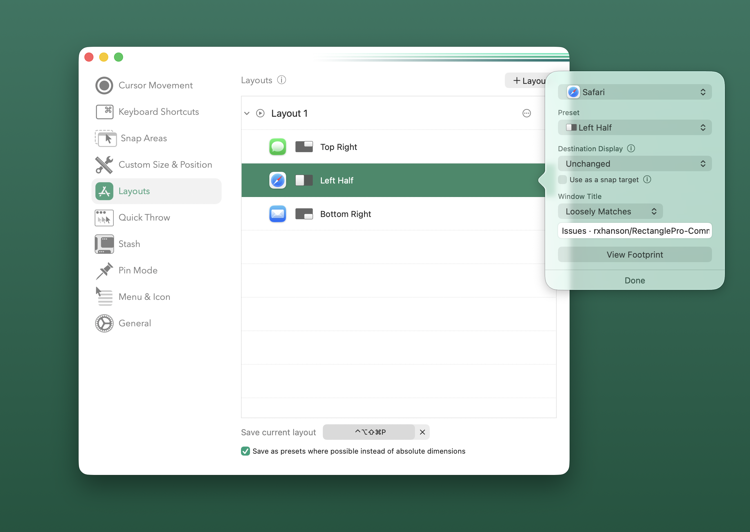The image size is (750, 532).
Task: Click the Window Title text field
Action: point(635,231)
